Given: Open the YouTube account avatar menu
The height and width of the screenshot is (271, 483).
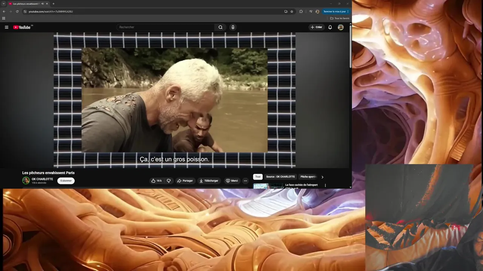Looking at the screenshot, I should pos(341,27).
